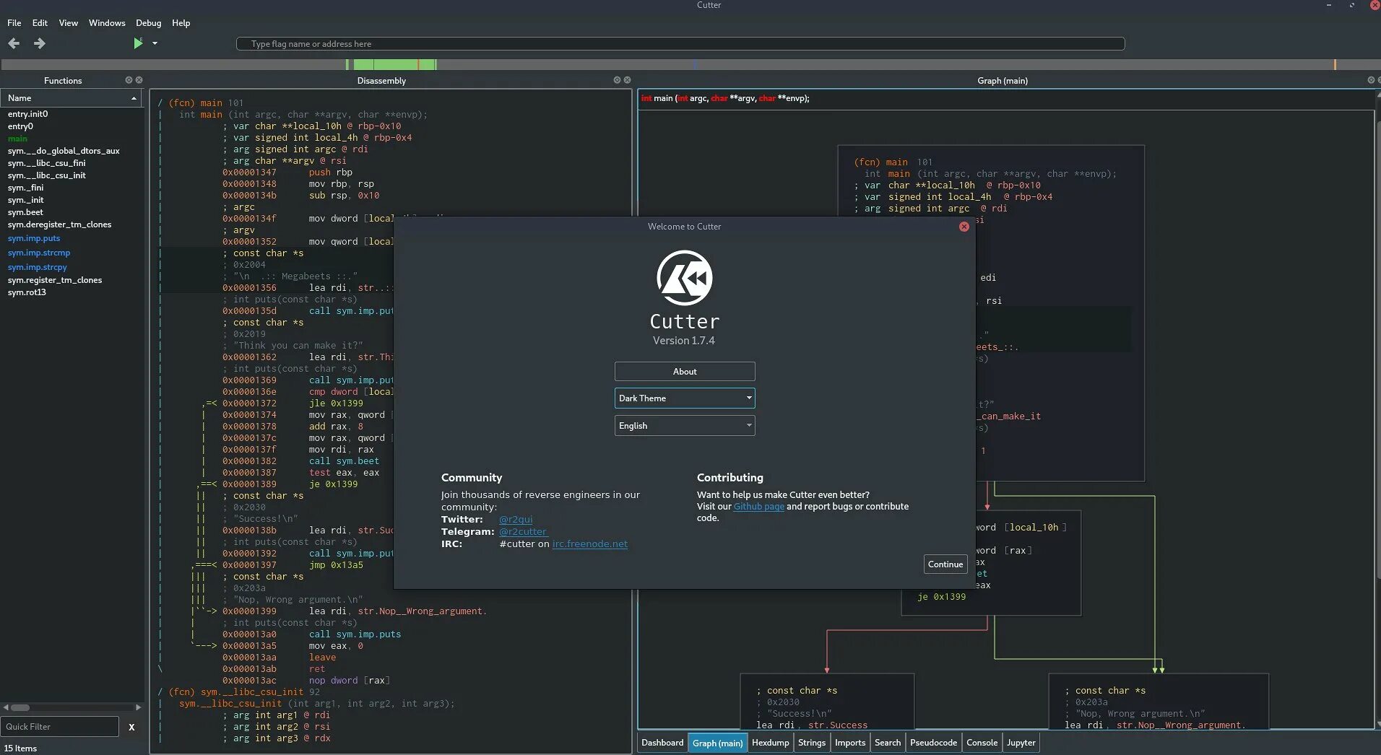Switch to the Graph (main) tab

click(x=717, y=743)
